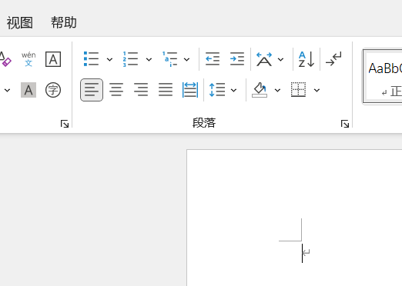Increase the paragraph indent

coord(237,59)
